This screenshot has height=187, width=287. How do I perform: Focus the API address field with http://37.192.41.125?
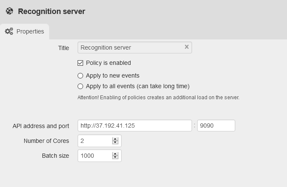click(x=134, y=126)
